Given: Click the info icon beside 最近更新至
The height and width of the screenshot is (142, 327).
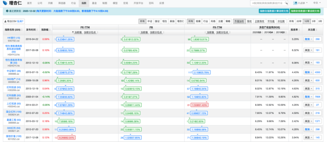Looking at the screenshot, I should [x=7, y=11].
